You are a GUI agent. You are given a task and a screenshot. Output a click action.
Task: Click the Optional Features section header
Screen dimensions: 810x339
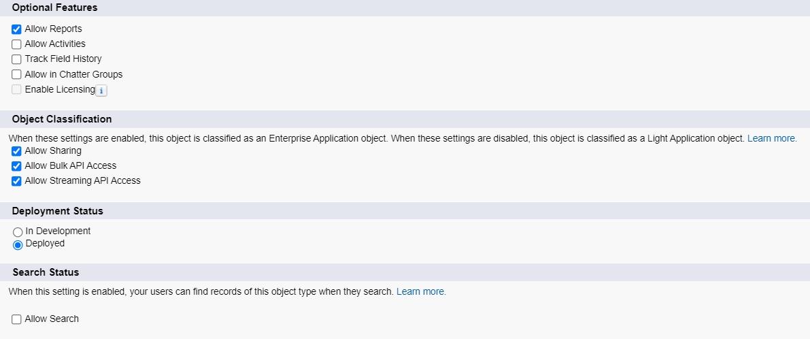(x=54, y=7)
